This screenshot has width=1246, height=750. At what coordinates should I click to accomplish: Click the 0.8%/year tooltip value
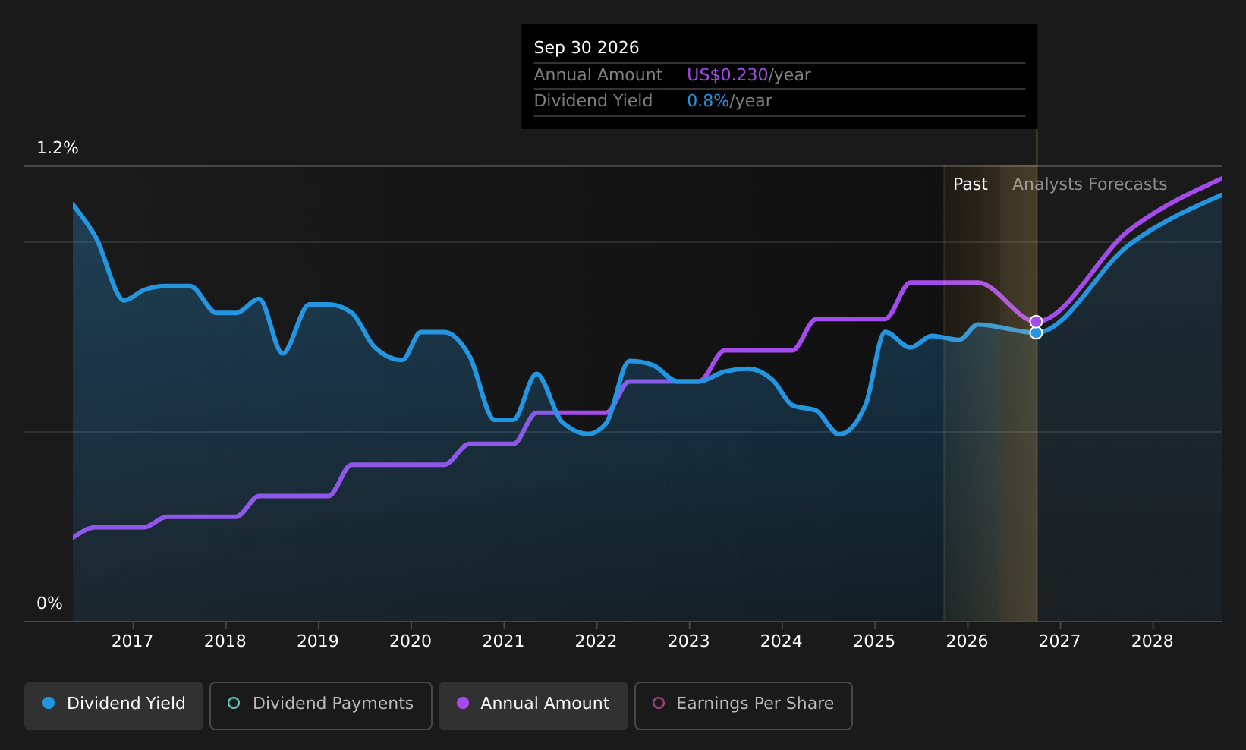click(729, 101)
